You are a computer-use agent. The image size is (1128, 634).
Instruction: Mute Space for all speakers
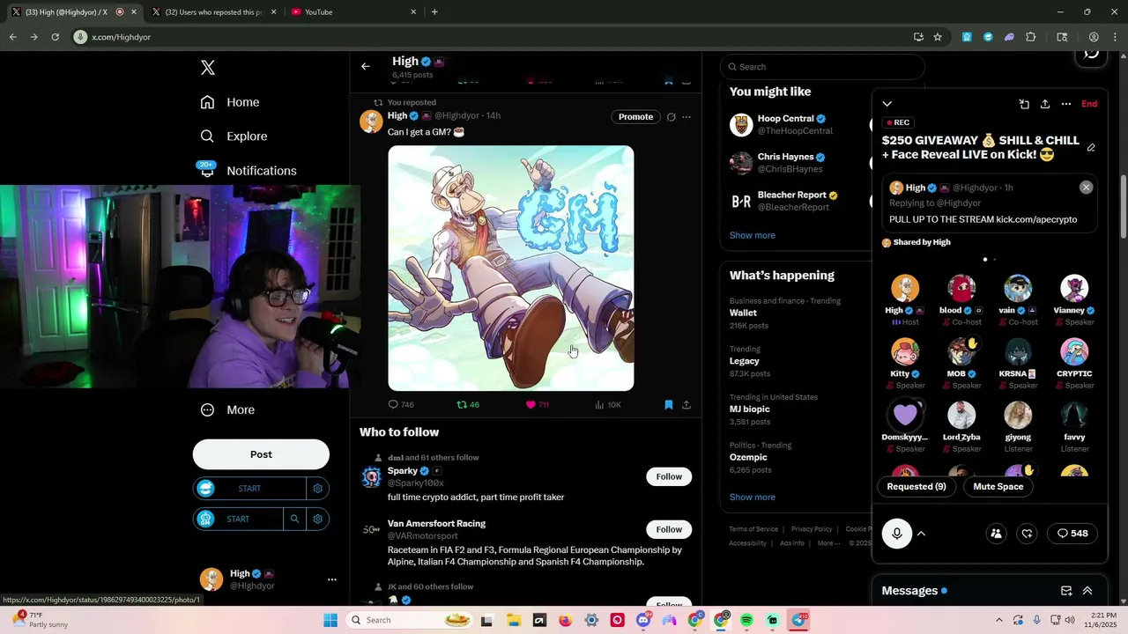pyautogui.click(x=998, y=487)
